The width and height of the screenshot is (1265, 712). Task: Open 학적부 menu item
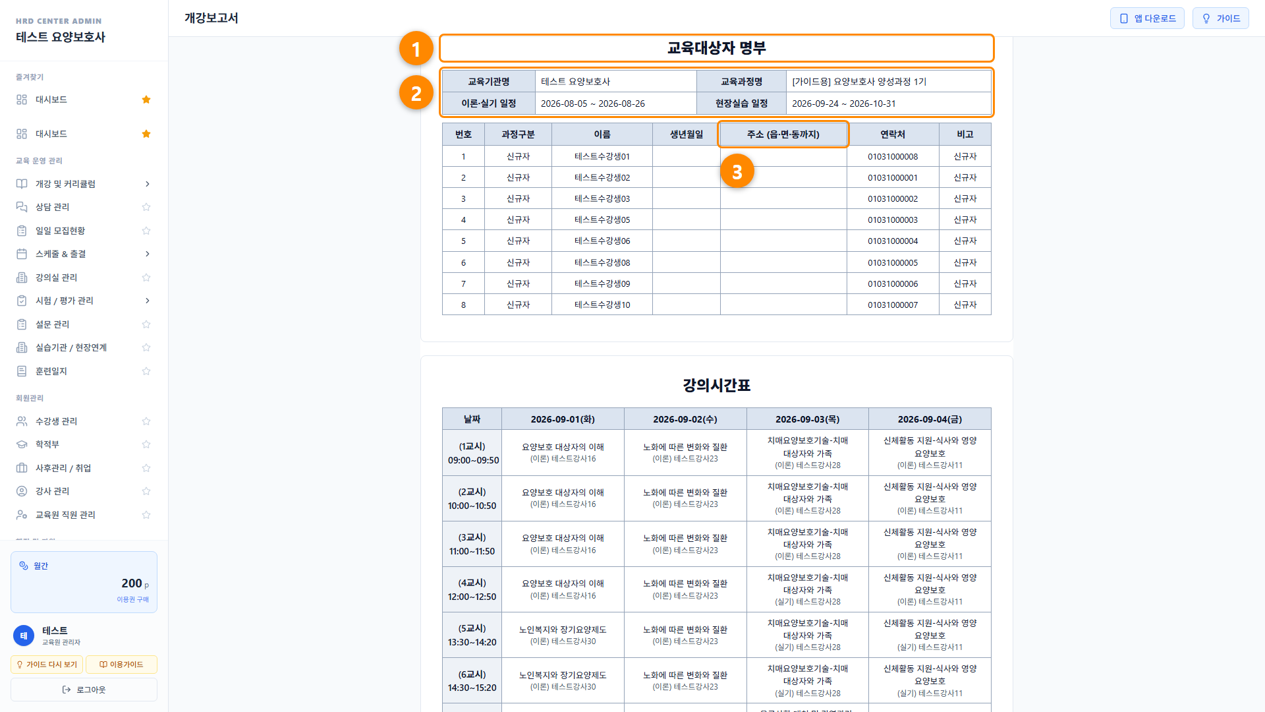click(84, 444)
